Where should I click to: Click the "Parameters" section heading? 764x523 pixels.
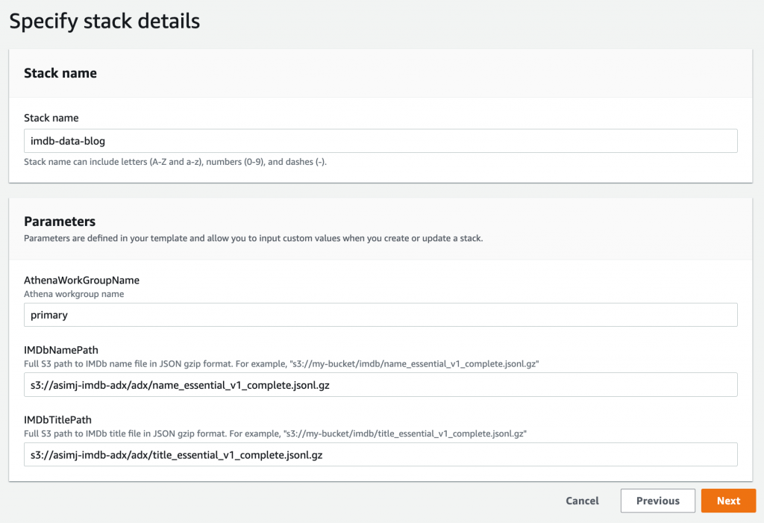pos(60,222)
